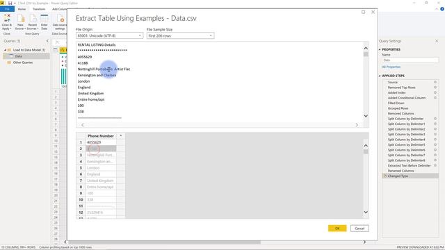
Task: Click the OK button
Action: (x=337, y=228)
